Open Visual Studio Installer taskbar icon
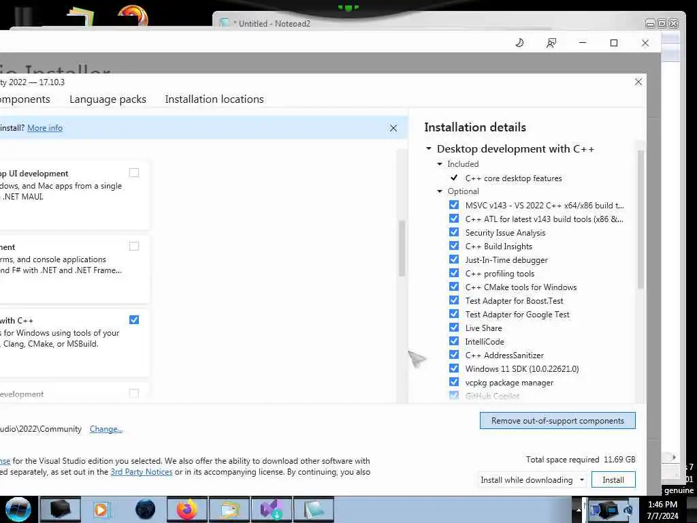Screen dimensions: 697x523 coord(272,509)
